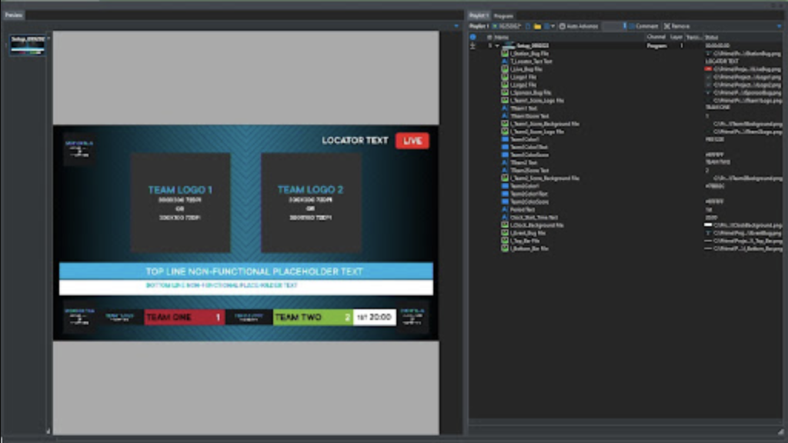Image resolution: width=788 pixels, height=443 pixels.
Task: Select the Team1Color1 color swatch
Action: point(505,139)
